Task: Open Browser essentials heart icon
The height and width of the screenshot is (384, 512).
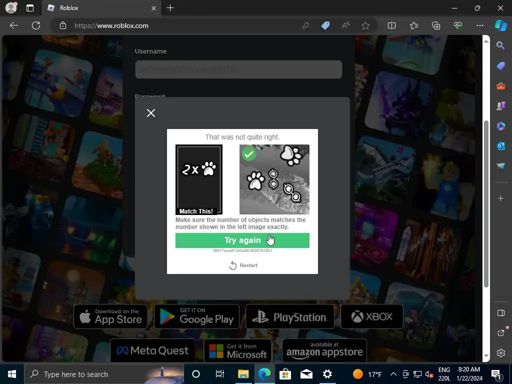Action: [x=458, y=25]
